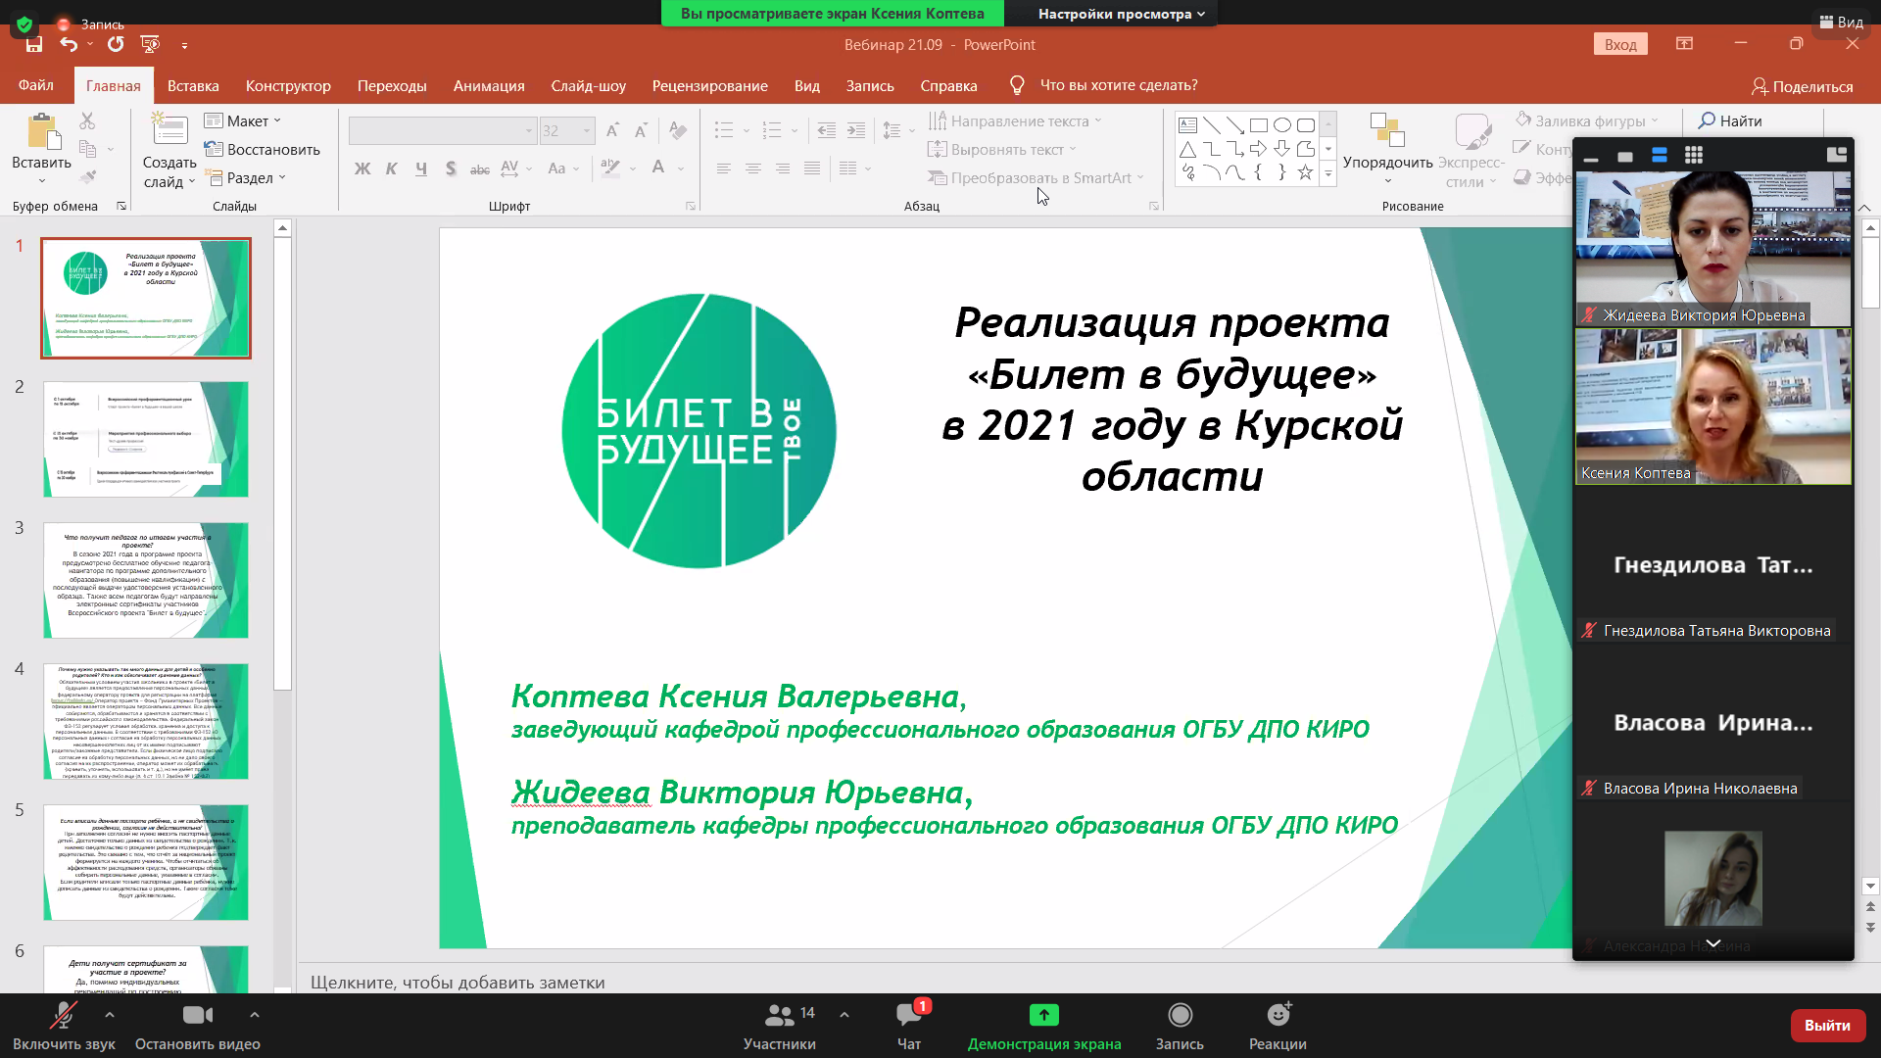1881x1058 pixels.
Task: Switch to Конструктор tab
Action: (288, 85)
